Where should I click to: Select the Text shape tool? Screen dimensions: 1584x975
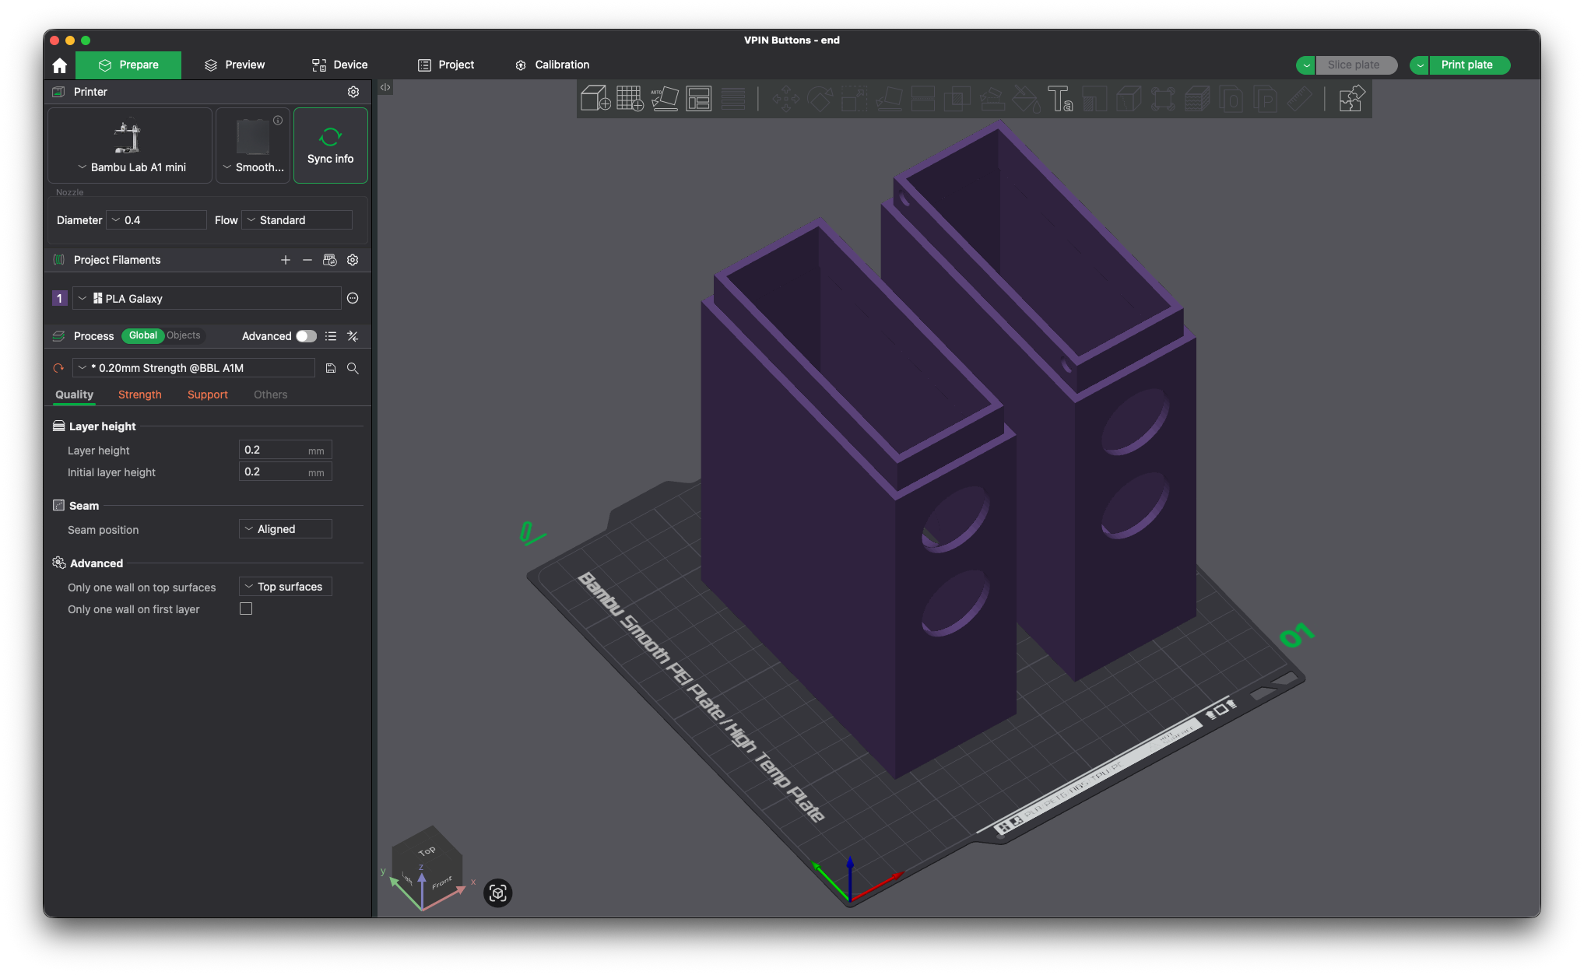click(1059, 99)
